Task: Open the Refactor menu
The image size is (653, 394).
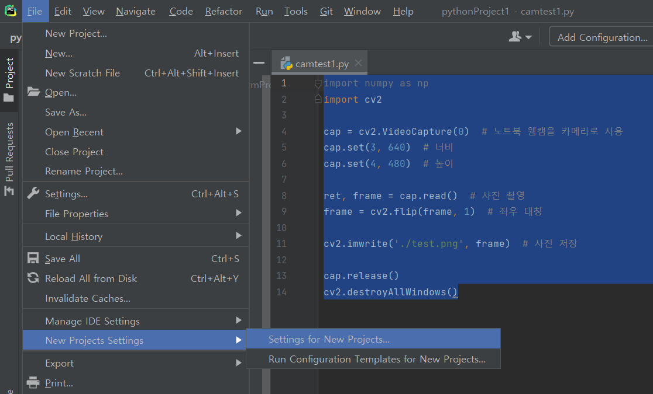Action: coord(224,11)
